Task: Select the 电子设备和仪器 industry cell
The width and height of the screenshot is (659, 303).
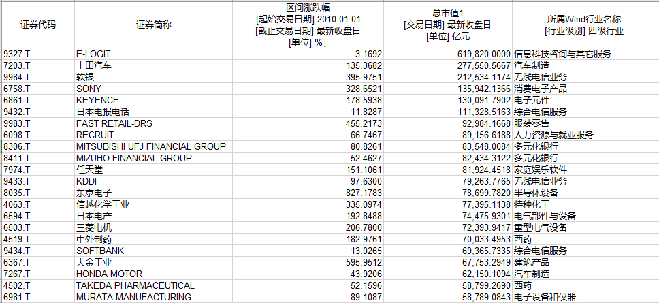Action: click(585, 297)
